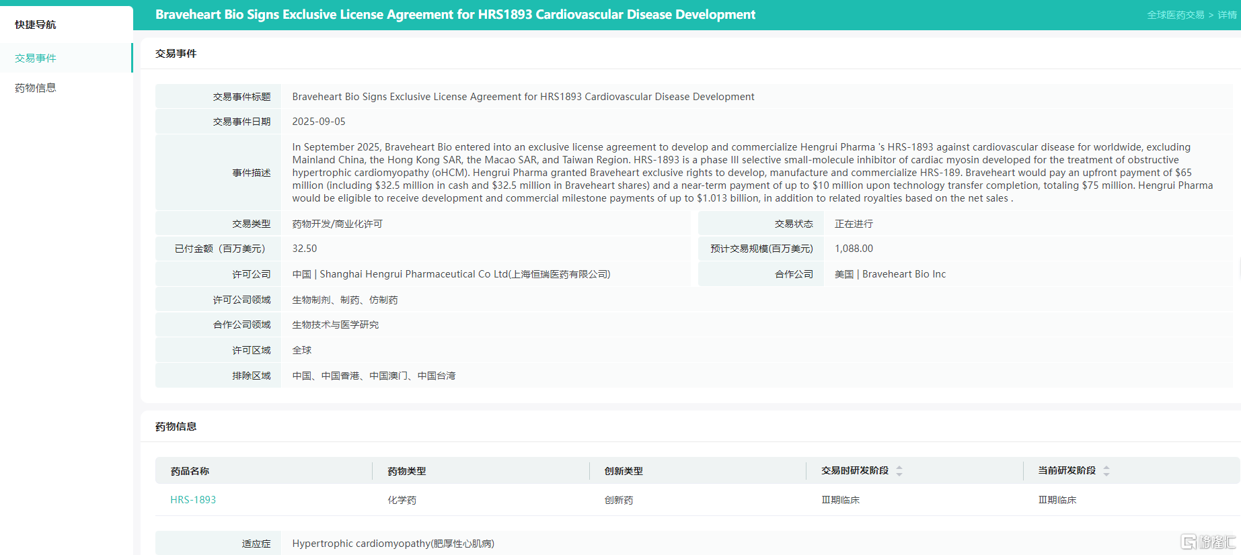
Task: Click the 合作公司 label
Action: click(x=794, y=274)
